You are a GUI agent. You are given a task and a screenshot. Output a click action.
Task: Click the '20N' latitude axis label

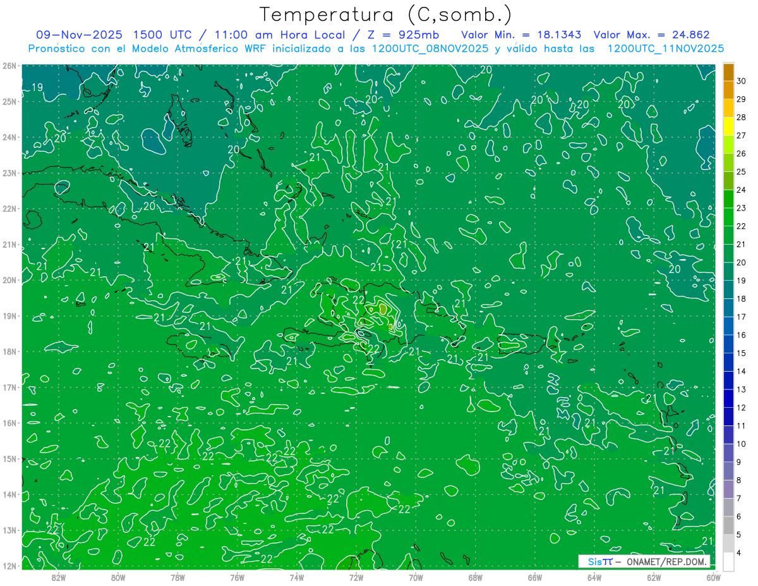tap(9, 280)
